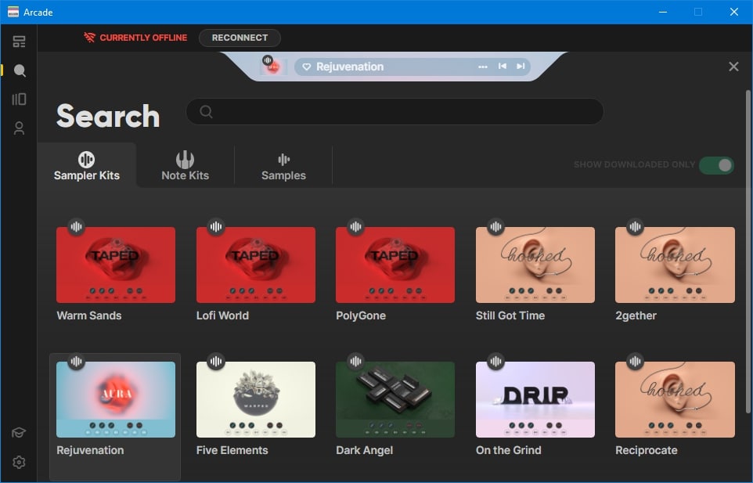Open the 2gether kit thumbnail
The image size is (753, 483).
coord(675,265)
